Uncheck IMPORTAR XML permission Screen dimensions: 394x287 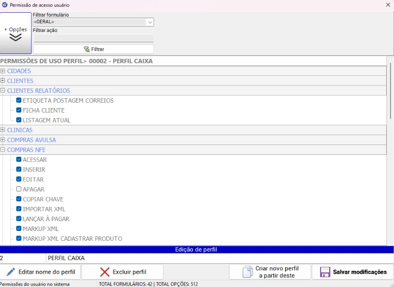coord(19,209)
